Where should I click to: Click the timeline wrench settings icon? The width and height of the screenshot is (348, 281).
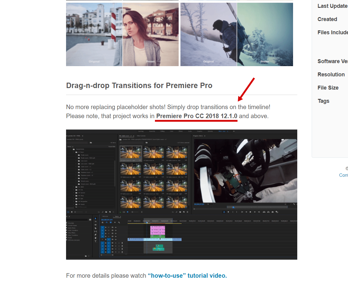(119, 222)
